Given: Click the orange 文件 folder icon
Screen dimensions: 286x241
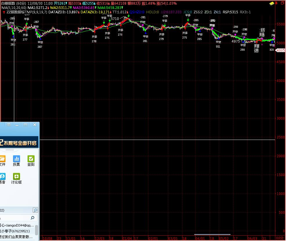Looking at the screenshot, I should tap(2, 161).
